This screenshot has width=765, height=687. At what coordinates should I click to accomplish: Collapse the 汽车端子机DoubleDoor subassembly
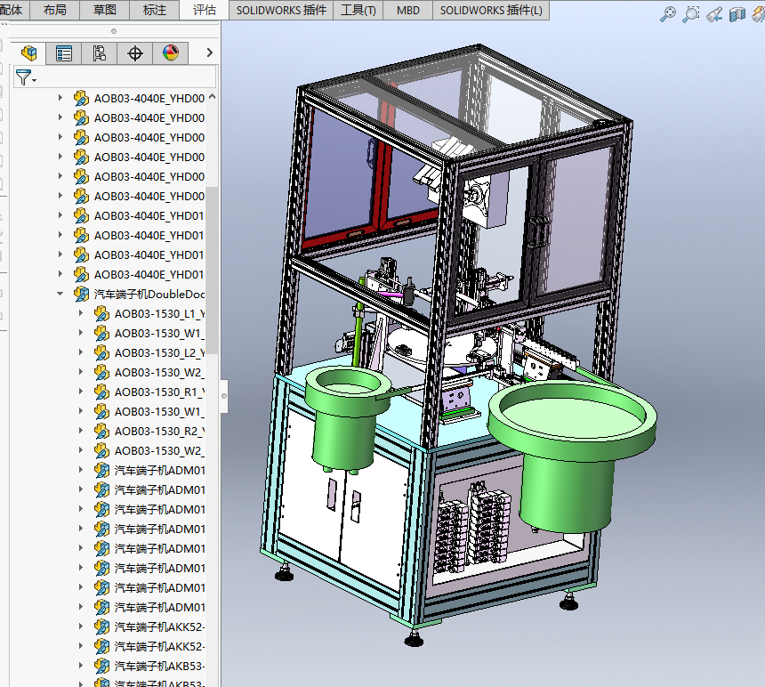[60, 294]
